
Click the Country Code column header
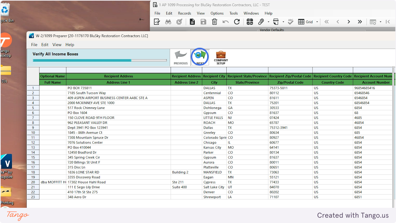click(333, 83)
